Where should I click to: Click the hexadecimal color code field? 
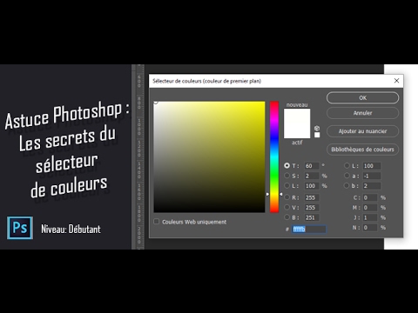click(x=309, y=230)
